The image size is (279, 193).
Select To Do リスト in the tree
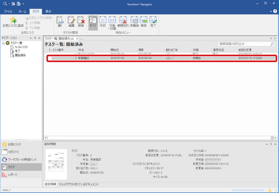click(21, 47)
